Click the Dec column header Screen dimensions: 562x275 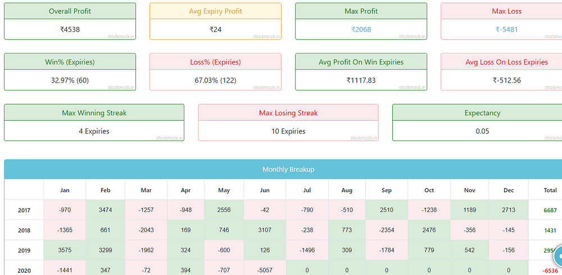click(x=509, y=190)
